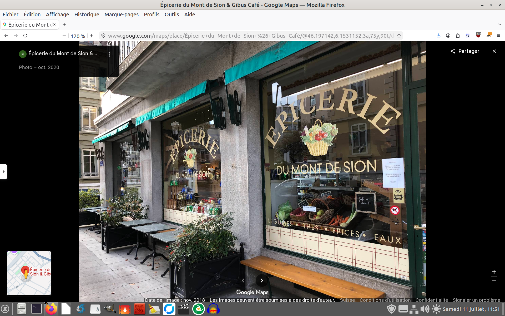Click the green É place avatar
The height and width of the screenshot is (316, 505).
[23, 54]
